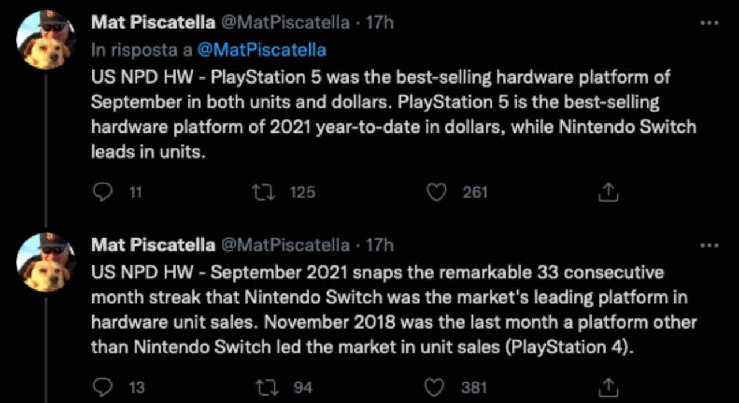Share the Nintendo Switch streak tweet
Image resolution: width=739 pixels, height=403 pixels.
coord(608,387)
